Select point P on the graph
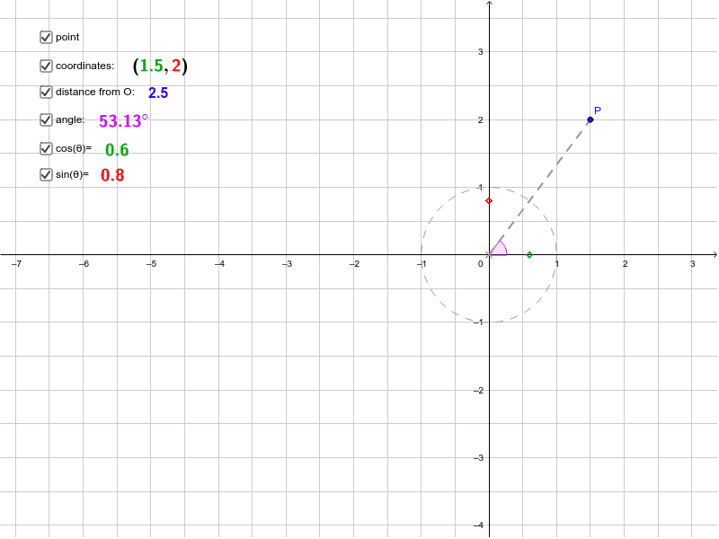The height and width of the screenshot is (539, 719). 590,119
